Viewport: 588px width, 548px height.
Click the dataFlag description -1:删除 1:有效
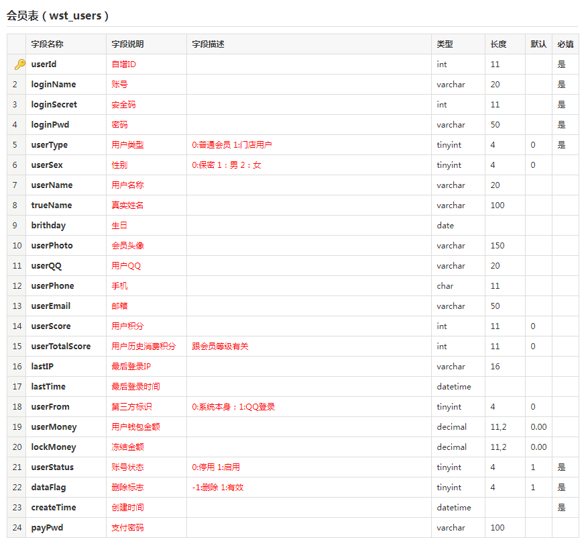[218, 488]
